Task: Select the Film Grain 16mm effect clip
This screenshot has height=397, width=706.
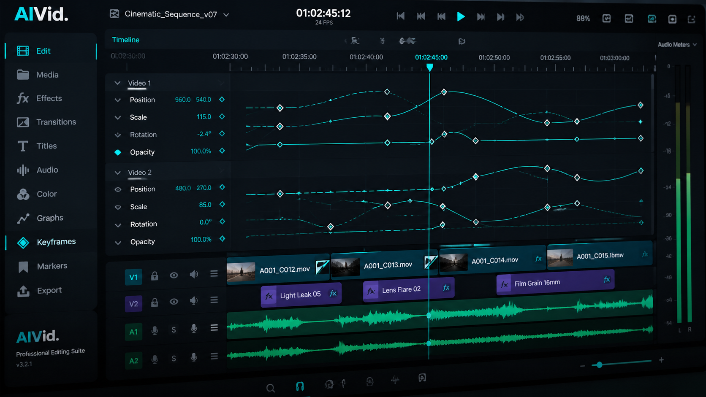Action: coord(555,282)
